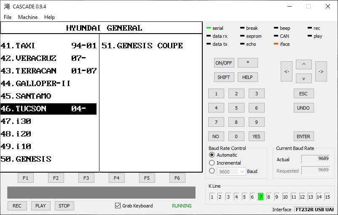Image resolution: width=338 pixels, height=215 pixels.
Task: Click the 42.VERACRUZ entry
Action: 43,58
